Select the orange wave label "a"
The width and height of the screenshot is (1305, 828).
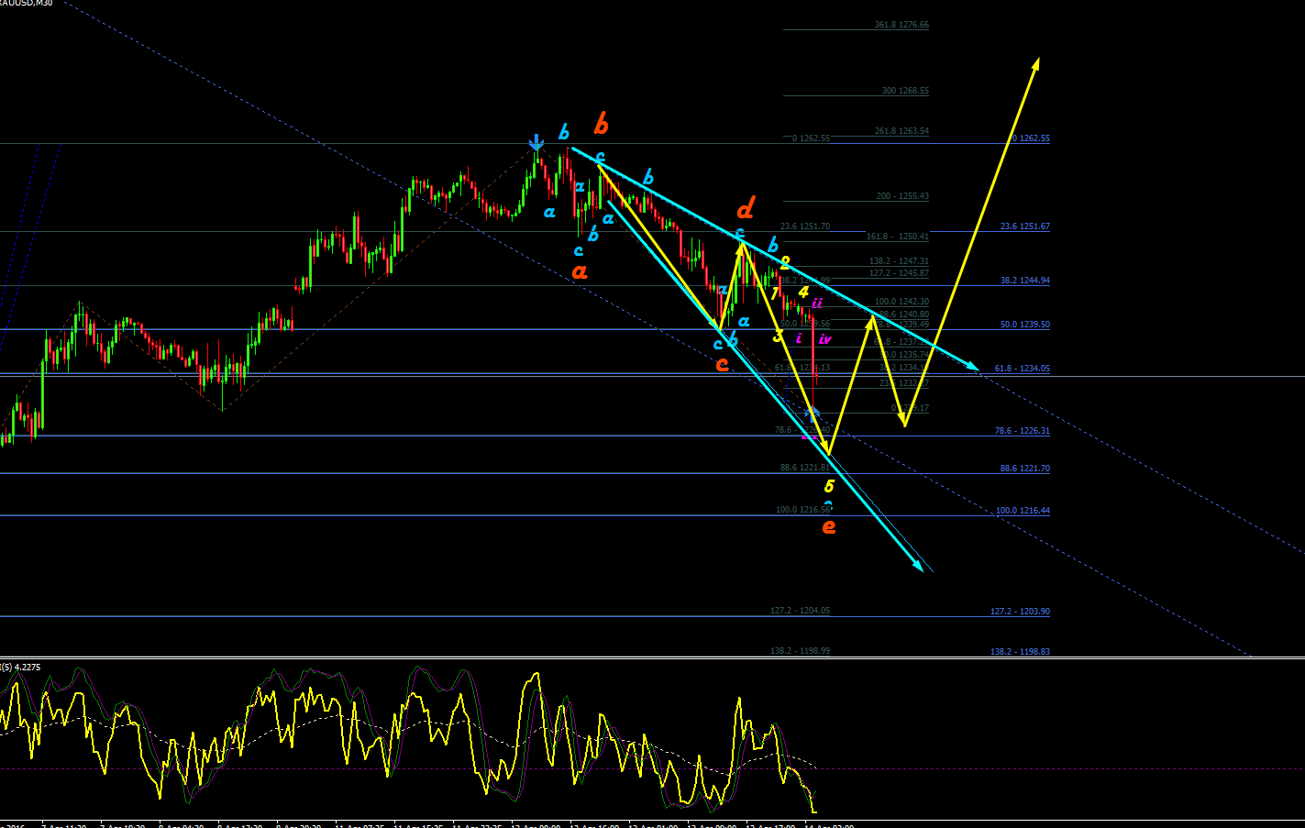click(579, 271)
